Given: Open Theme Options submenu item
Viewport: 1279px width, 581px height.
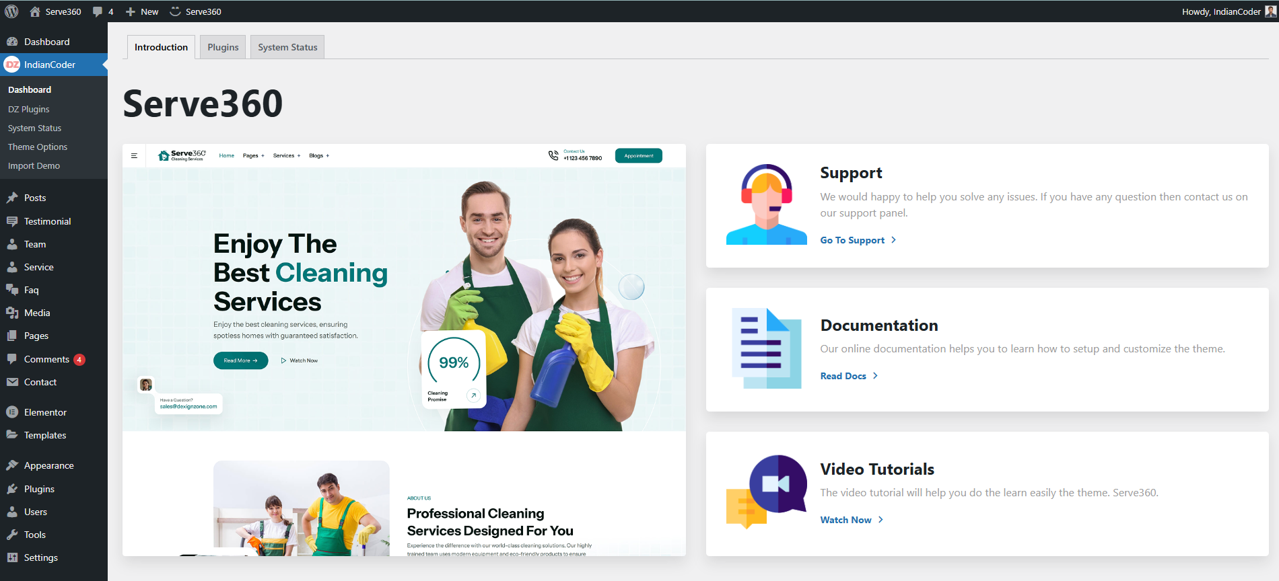Looking at the screenshot, I should click(x=38, y=147).
